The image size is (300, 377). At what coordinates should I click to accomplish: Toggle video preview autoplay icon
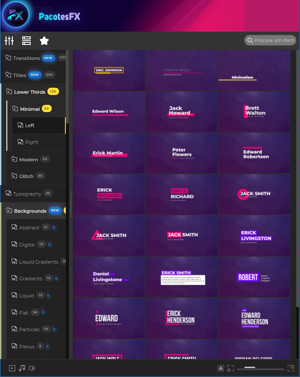12,368
